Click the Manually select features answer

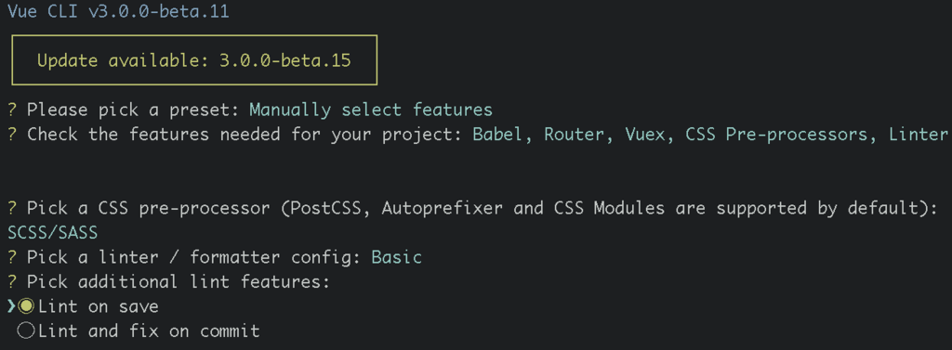[x=371, y=110]
